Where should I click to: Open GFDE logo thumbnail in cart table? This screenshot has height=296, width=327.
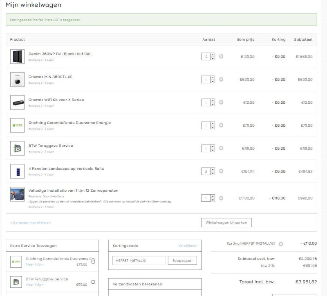coord(17,125)
